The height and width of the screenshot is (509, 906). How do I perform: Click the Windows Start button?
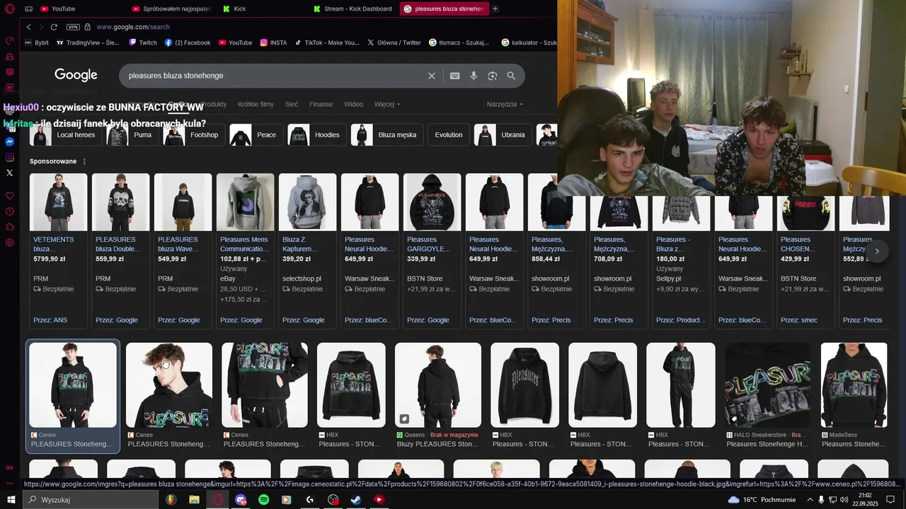[11, 500]
